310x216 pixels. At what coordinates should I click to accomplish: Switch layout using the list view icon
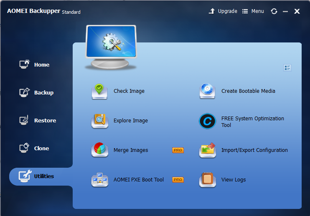point(287,68)
